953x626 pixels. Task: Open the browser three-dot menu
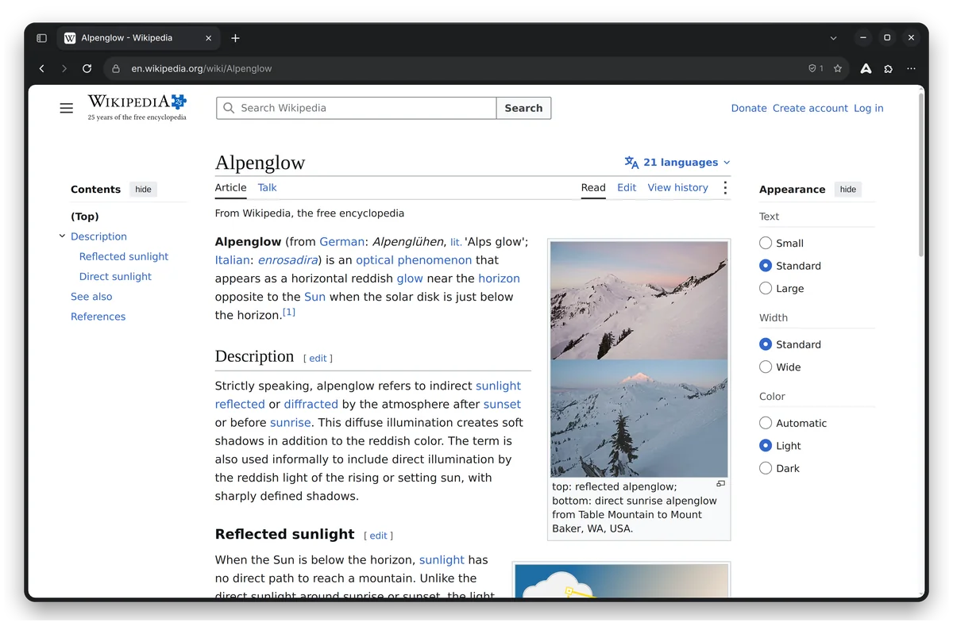click(911, 69)
